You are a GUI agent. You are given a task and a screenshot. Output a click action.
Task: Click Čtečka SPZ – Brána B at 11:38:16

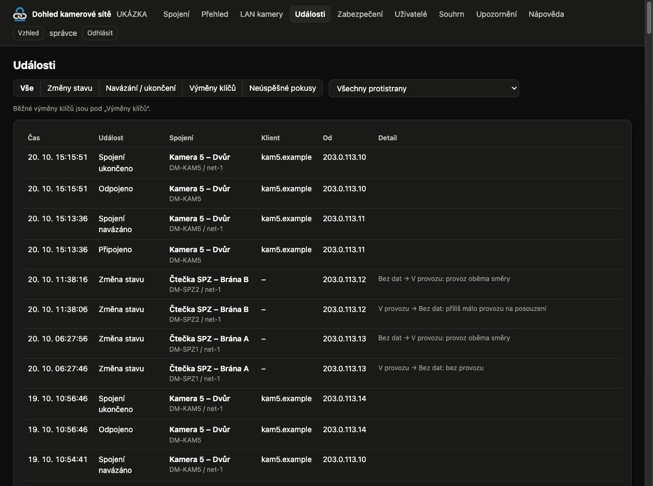[x=209, y=279]
